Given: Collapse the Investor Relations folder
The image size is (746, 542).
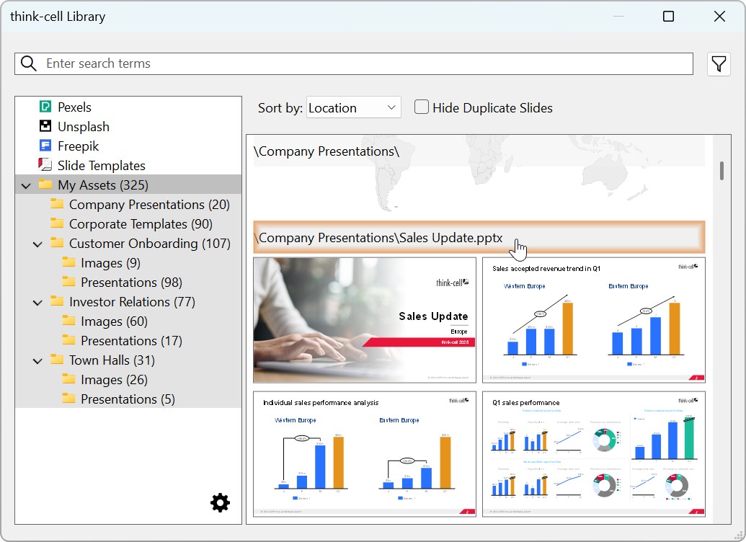Looking at the screenshot, I should click(38, 303).
